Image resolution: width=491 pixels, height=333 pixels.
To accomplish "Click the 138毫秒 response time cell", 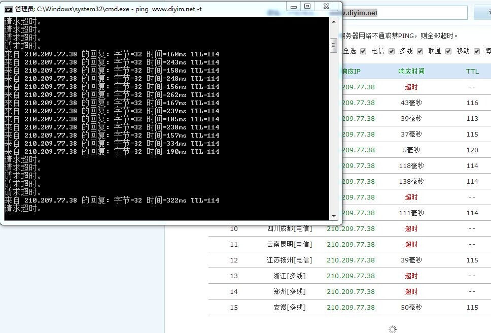I will (411, 181).
